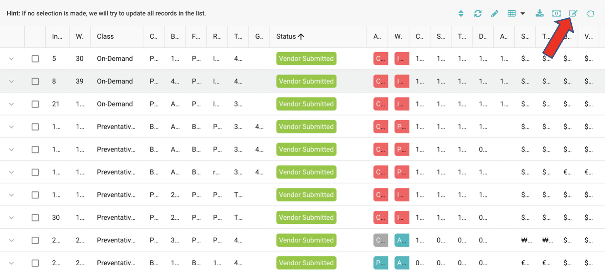
Task: Click the table grid columns icon
Action: [512, 14]
